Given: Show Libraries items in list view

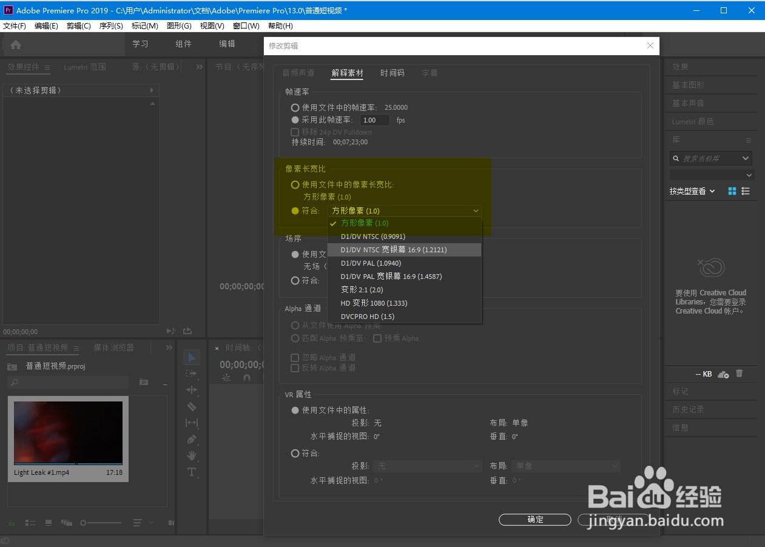Looking at the screenshot, I should coord(746,191).
